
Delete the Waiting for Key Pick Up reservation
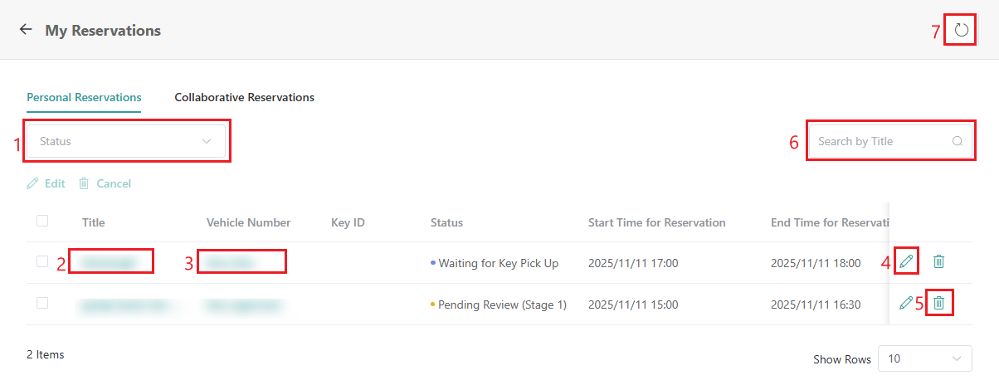click(938, 262)
